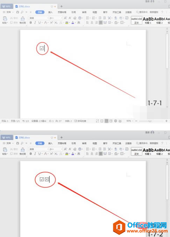Open 文件 menu dropdown in bottom window
Image resolution: width=170 pixels, height=237 pixels.
(x=8, y=143)
